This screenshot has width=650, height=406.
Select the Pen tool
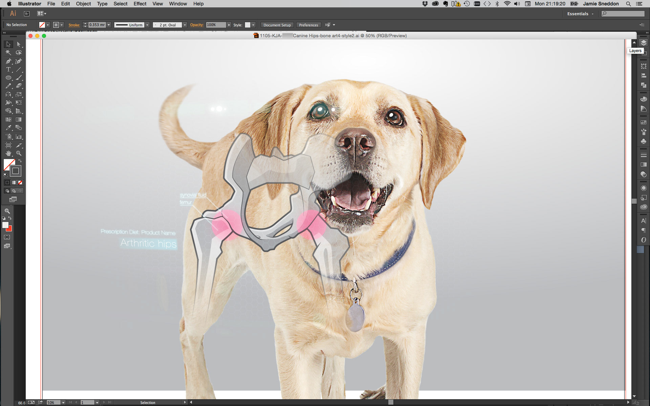(8, 61)
